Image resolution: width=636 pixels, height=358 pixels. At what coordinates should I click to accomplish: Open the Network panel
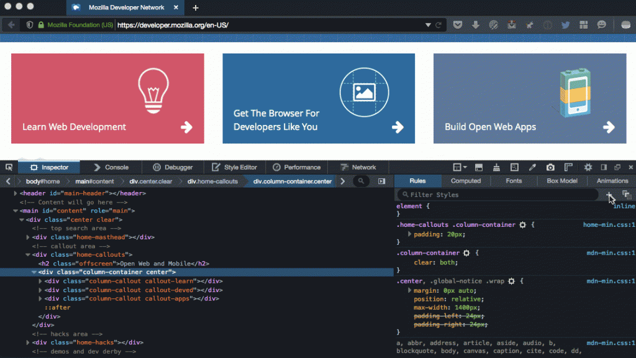pos(358,167)
